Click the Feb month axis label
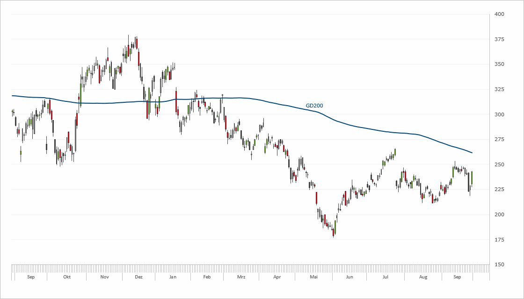This screenshot has width=524, height=299. coord(207,277)
